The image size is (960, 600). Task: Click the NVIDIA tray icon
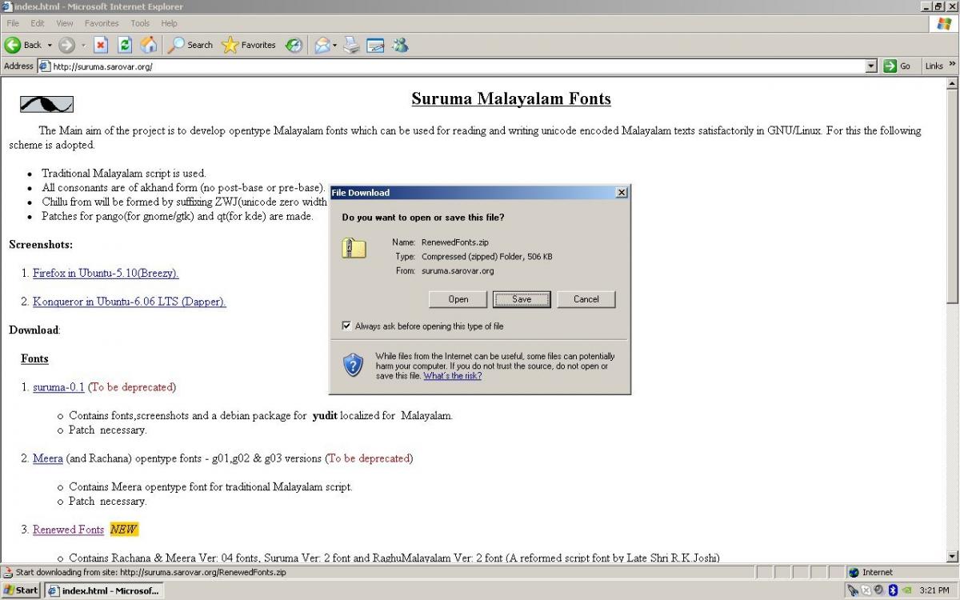906,590
